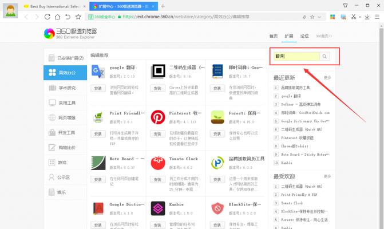384x229 pixels.
Task: Open the 360首页 link
Action: point(324,36)
